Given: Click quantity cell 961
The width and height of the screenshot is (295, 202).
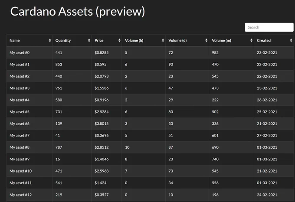Looking at the screenshot, I should coord(59,88).
